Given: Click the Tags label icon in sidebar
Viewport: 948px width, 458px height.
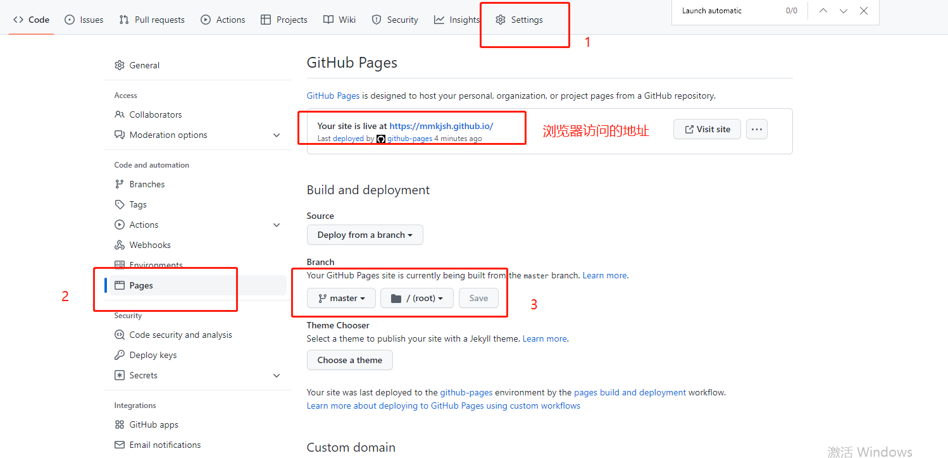Looking at the screenshot, I should click(120, 204).
